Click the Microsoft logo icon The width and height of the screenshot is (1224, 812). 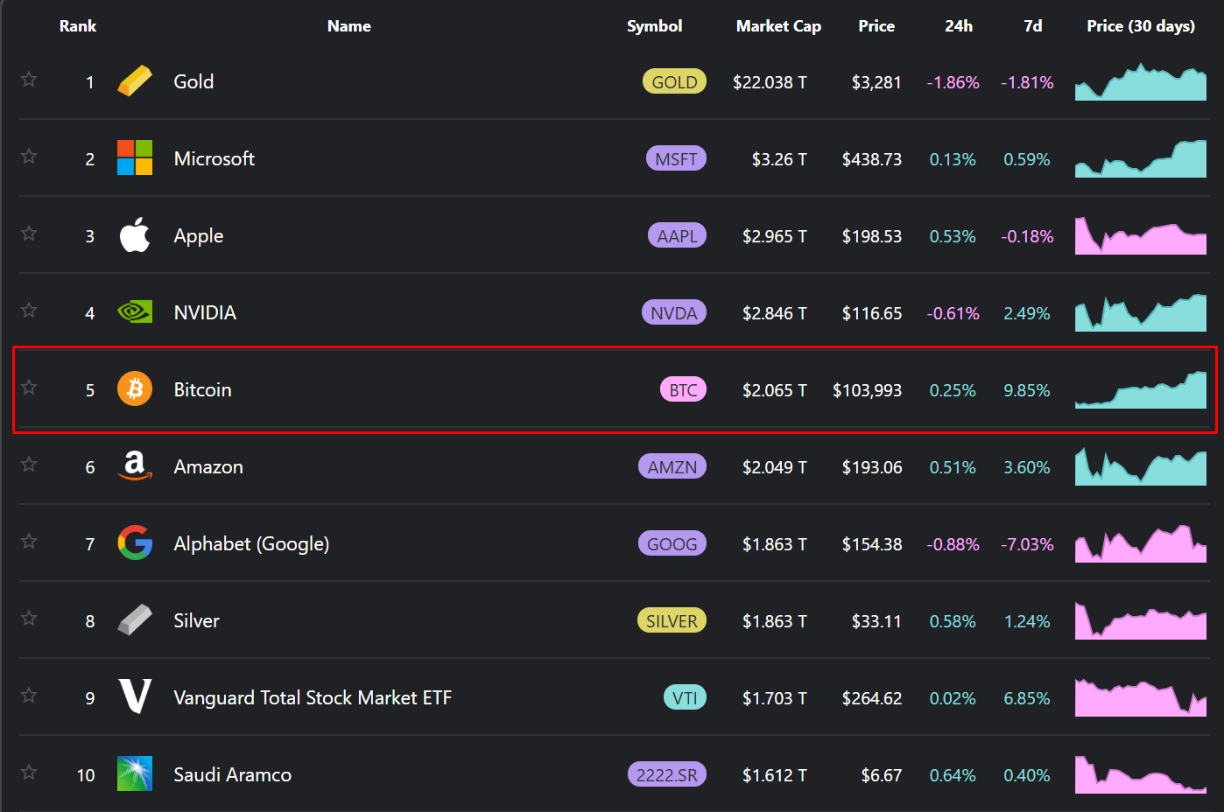(x=135, y=157)
